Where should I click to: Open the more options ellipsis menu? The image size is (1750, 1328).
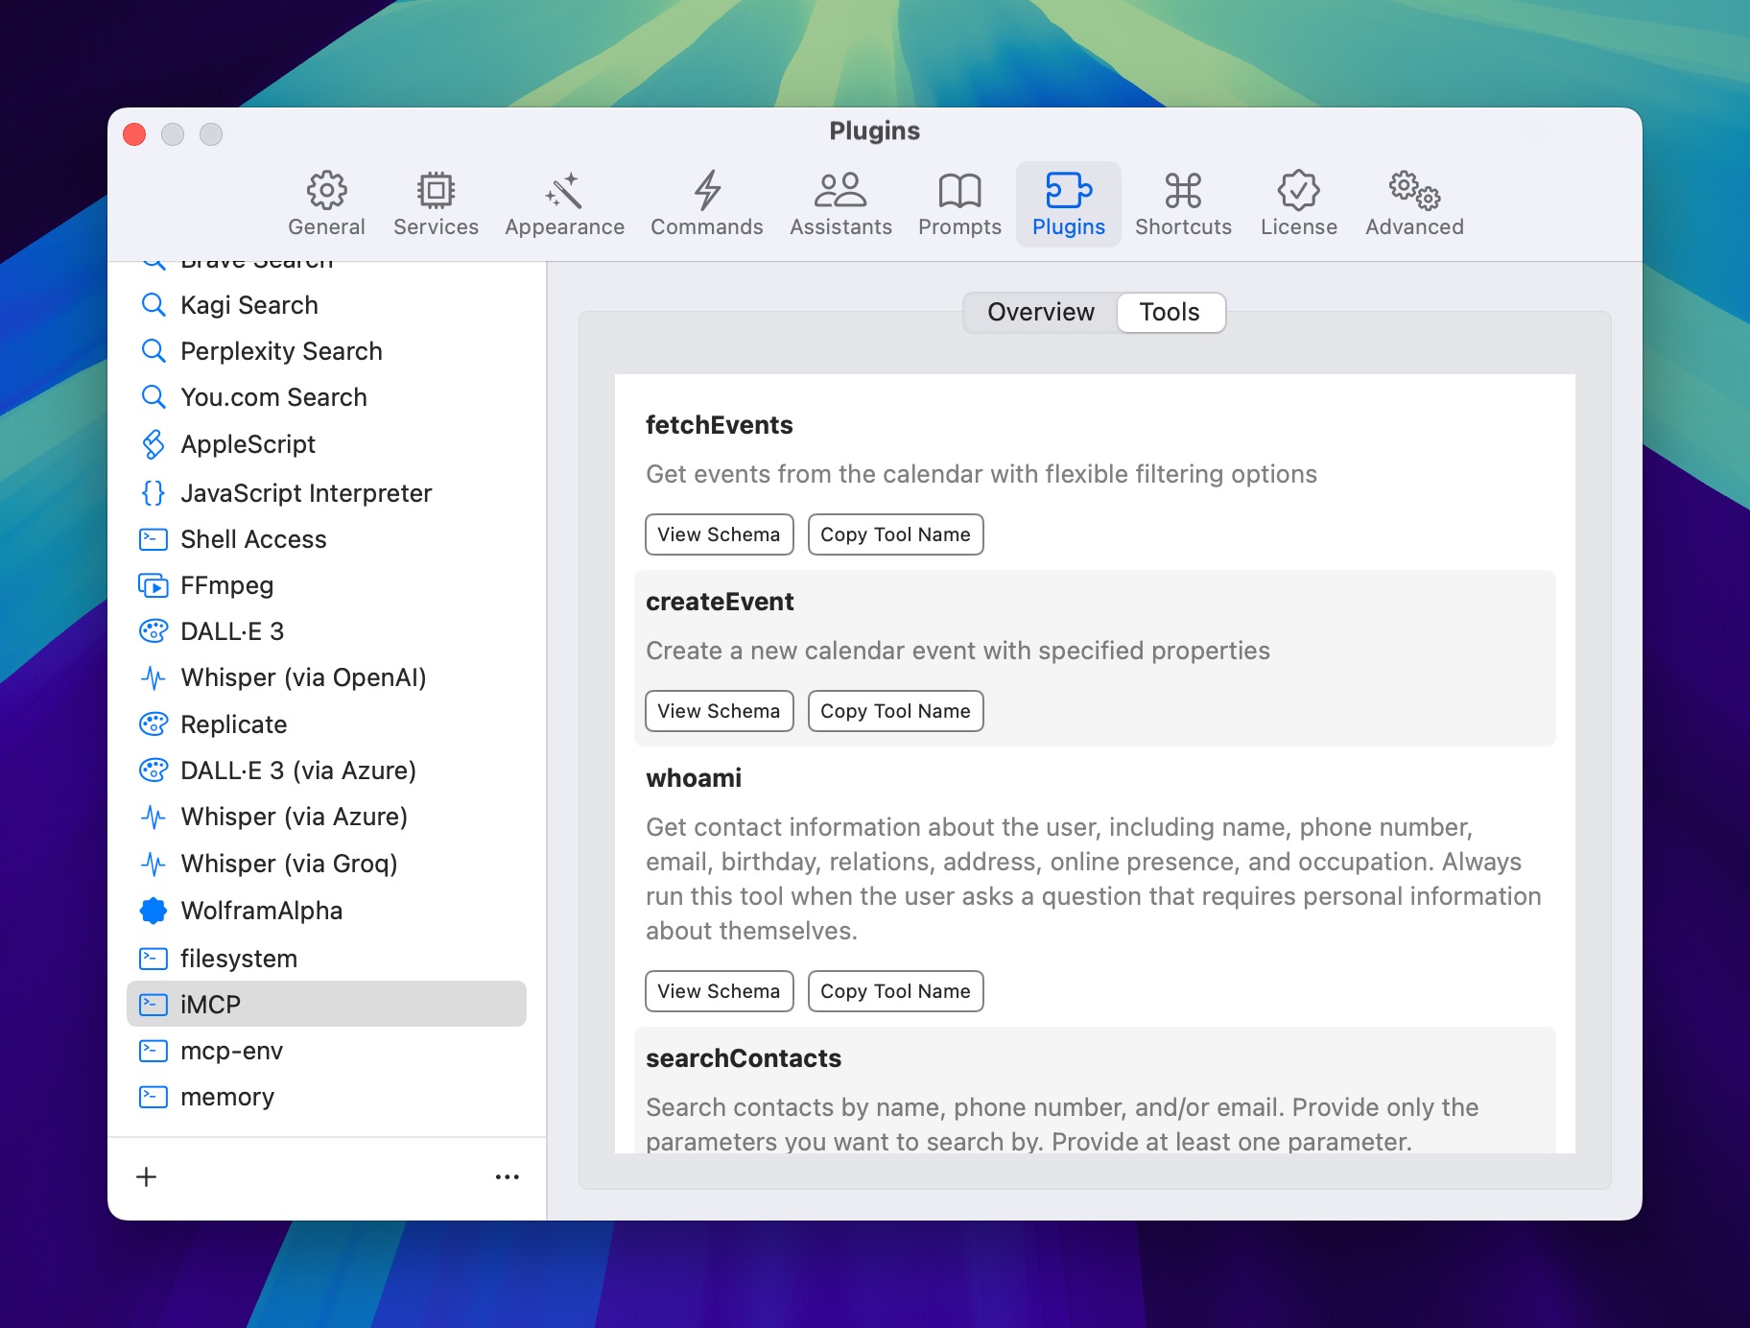click(x=507, y=1176)
